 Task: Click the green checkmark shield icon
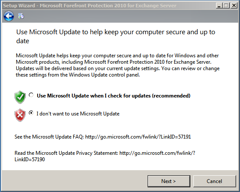coord(20,97)
